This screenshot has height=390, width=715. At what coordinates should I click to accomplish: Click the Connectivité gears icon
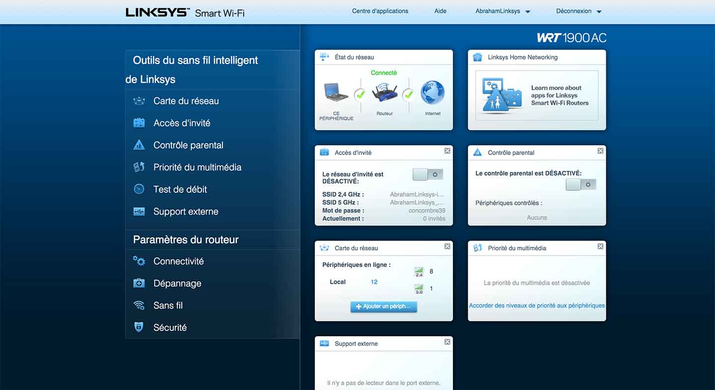(139, 261)
